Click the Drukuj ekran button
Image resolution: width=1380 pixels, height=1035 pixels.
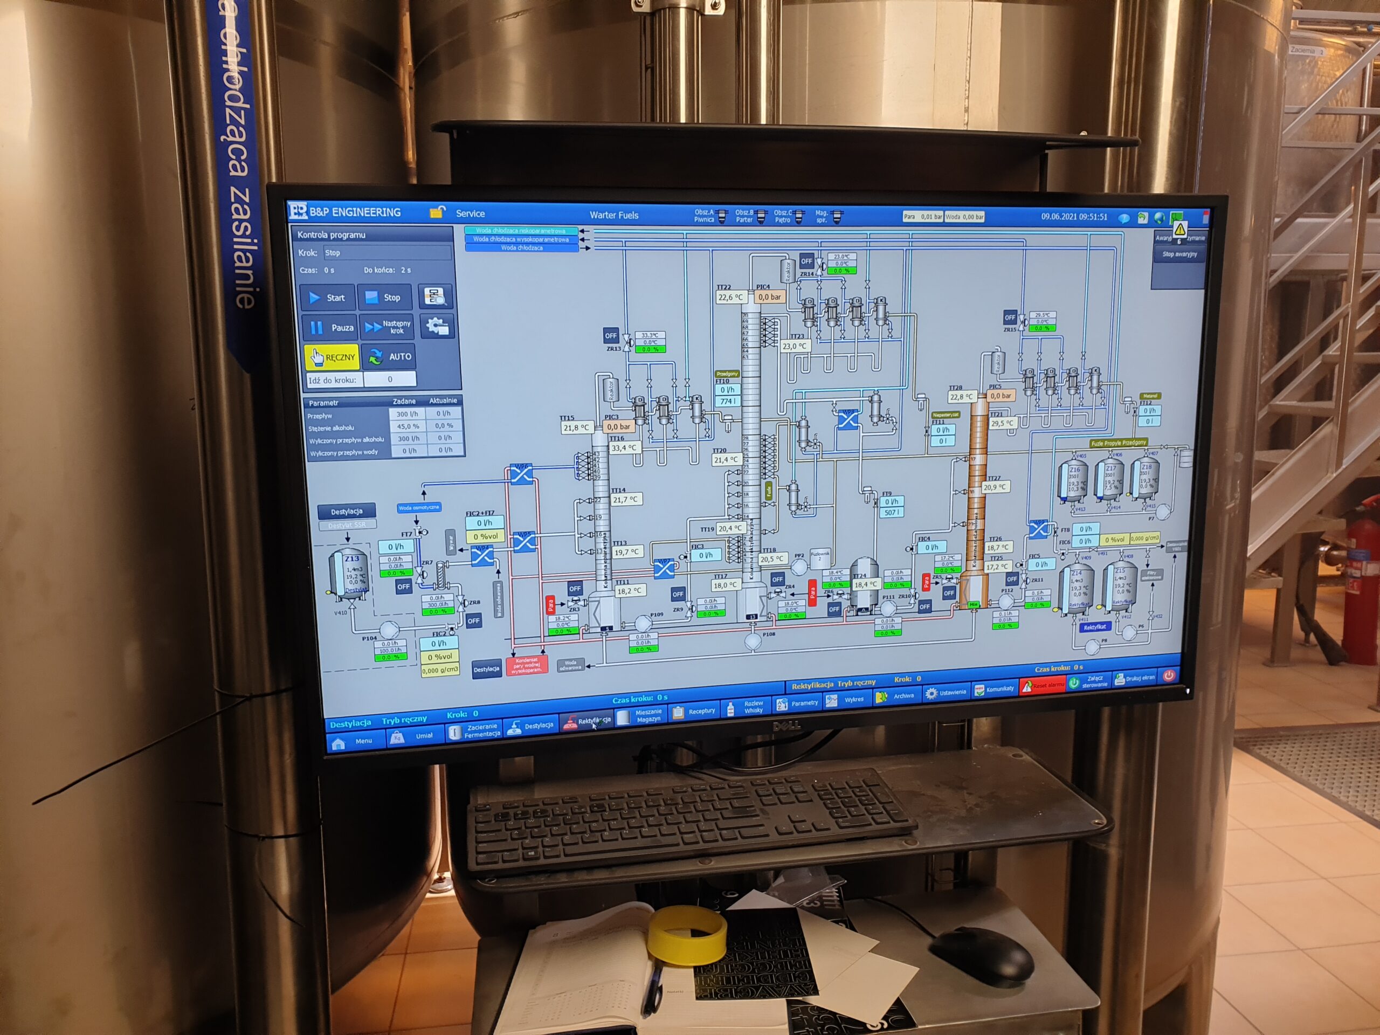(1135, 678)
